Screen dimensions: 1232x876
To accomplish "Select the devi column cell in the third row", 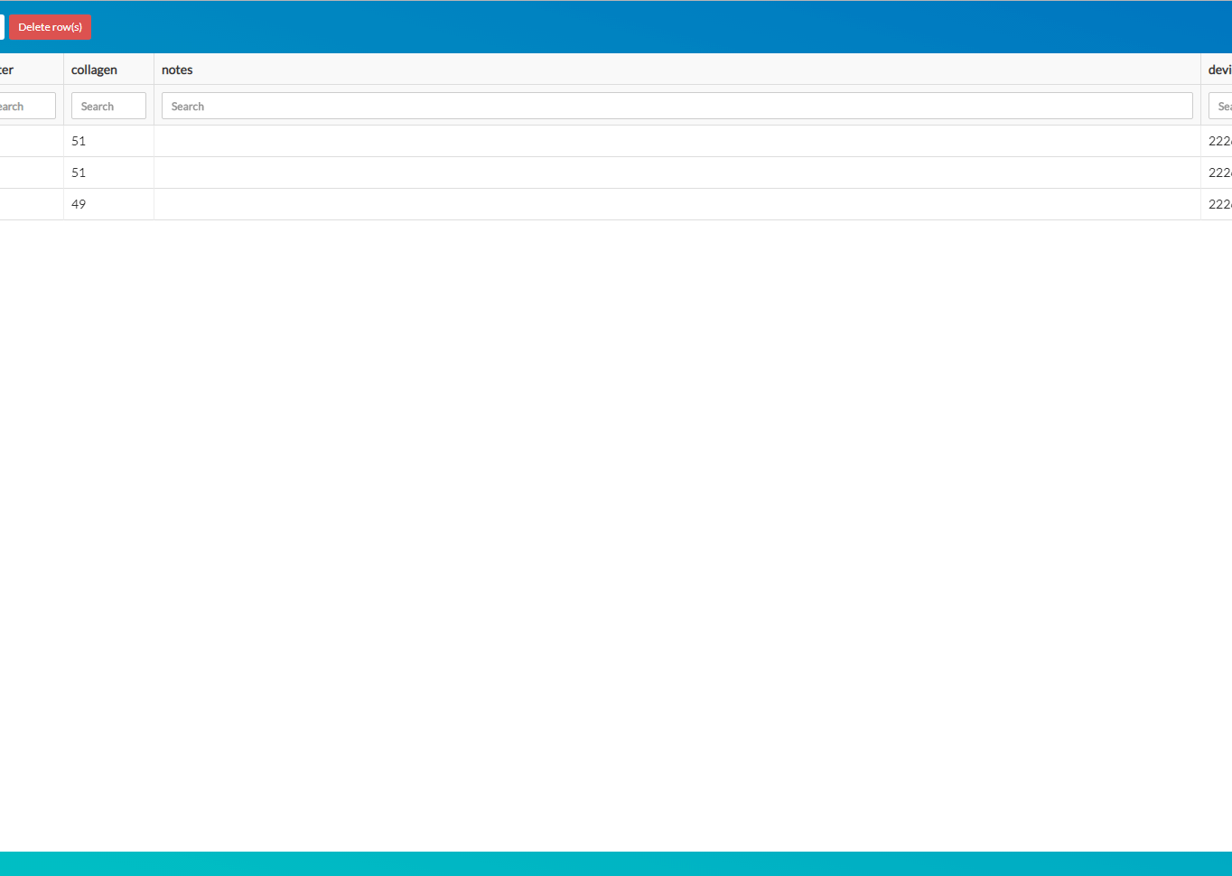I will (1219, 204).
